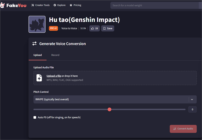202x140 pixels.
Task: Click the Hu tao model thumbnail
Action: pos(37,24)
